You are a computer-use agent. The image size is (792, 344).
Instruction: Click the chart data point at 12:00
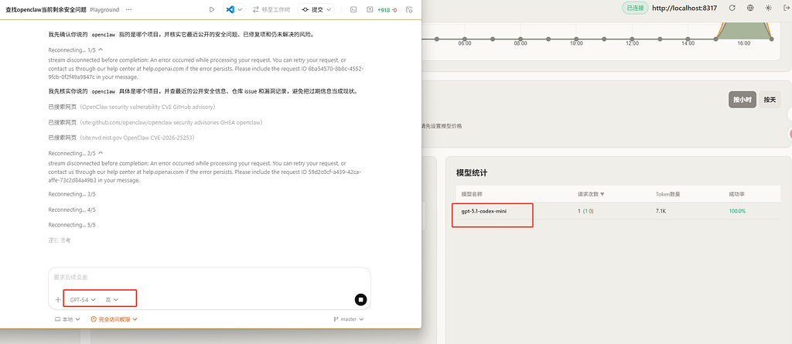tap(632, 39)
